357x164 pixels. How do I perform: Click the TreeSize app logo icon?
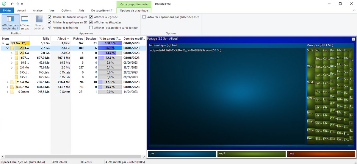click(4, 4)
